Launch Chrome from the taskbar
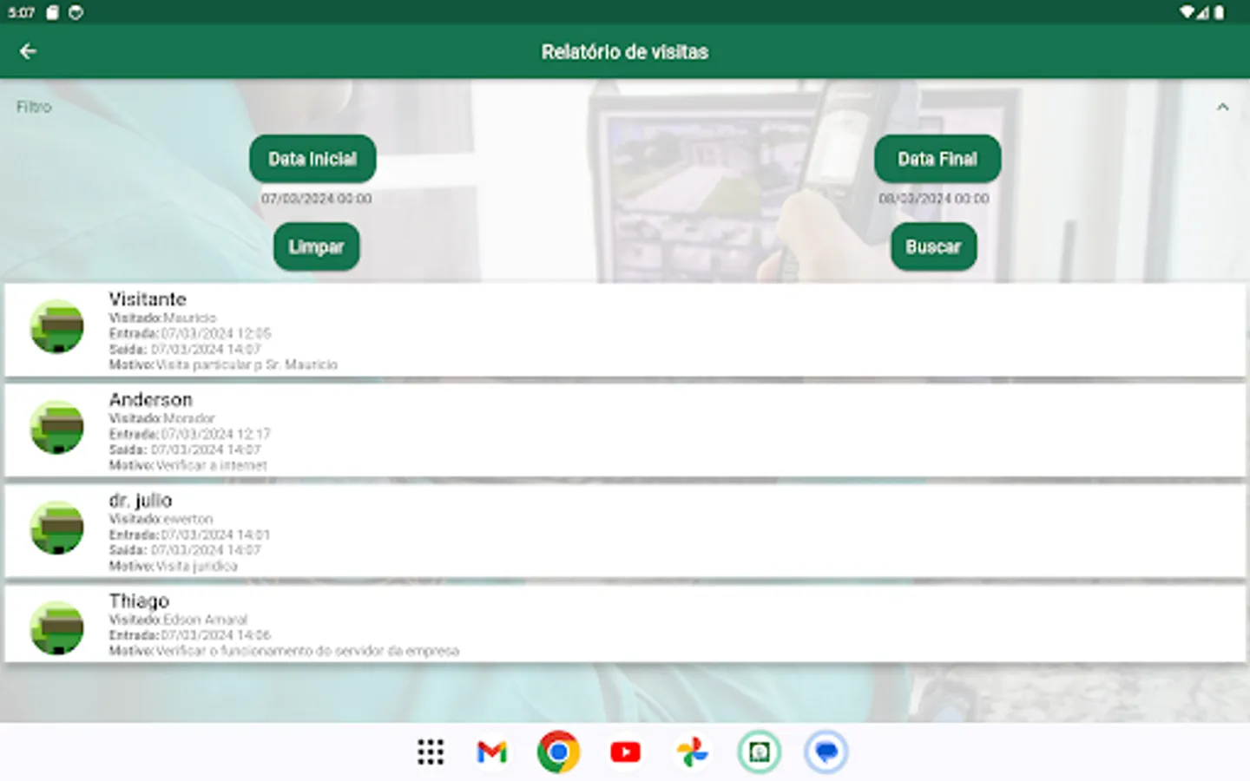The width and height of the screenshot is (1250, 781). click(x=558, y=751)
